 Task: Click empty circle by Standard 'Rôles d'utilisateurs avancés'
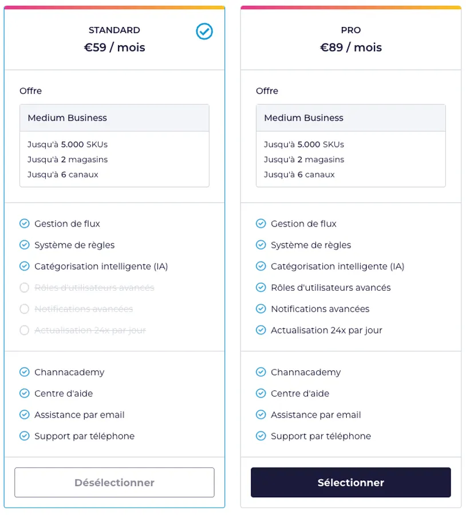coord(24,288)
